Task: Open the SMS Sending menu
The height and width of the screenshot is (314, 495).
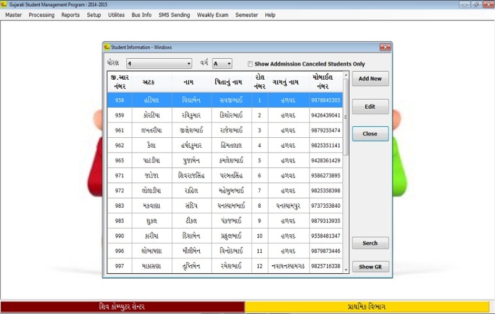Action: click(x=174, y=15)
